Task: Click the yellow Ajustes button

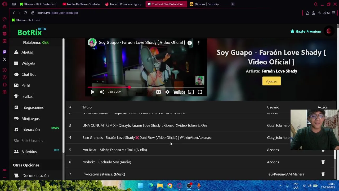Action: (271, 81)
